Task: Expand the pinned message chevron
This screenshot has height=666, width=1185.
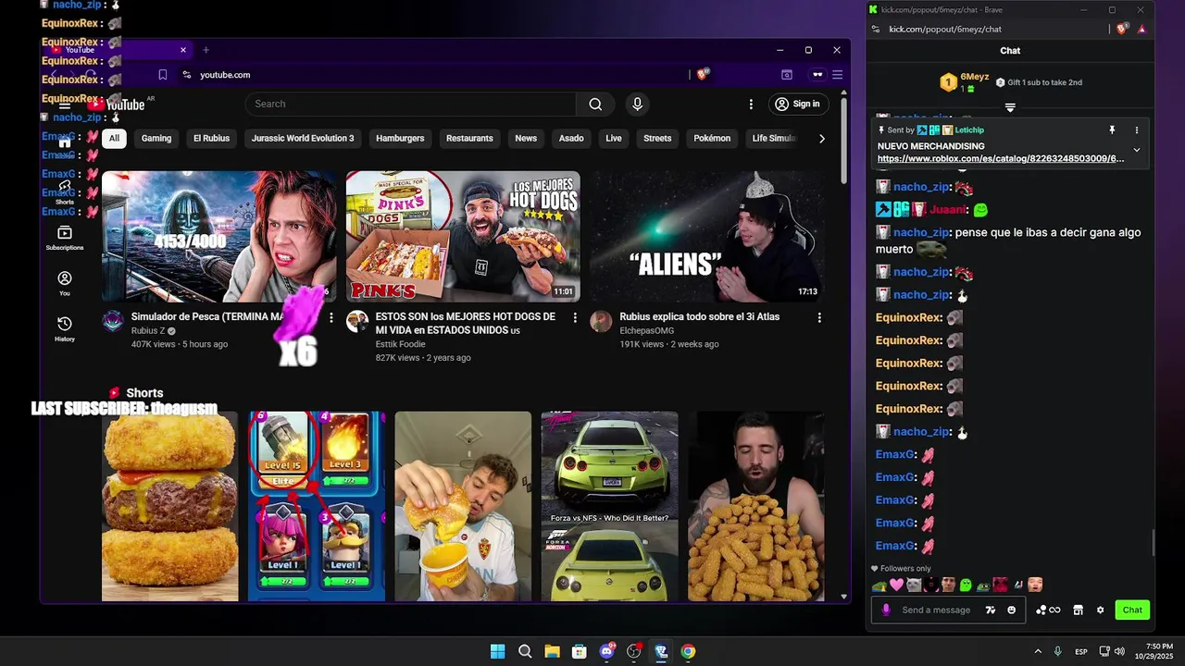Action: click(1137, 150)
